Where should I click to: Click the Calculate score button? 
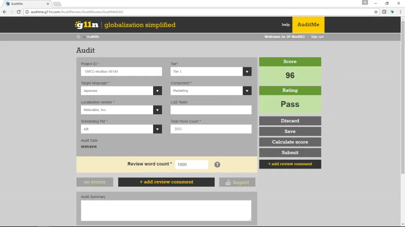tap(290, 142)
